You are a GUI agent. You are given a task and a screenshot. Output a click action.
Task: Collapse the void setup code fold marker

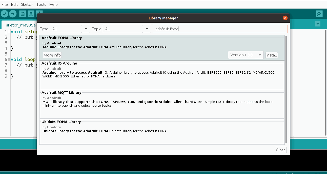click(9, 32)
